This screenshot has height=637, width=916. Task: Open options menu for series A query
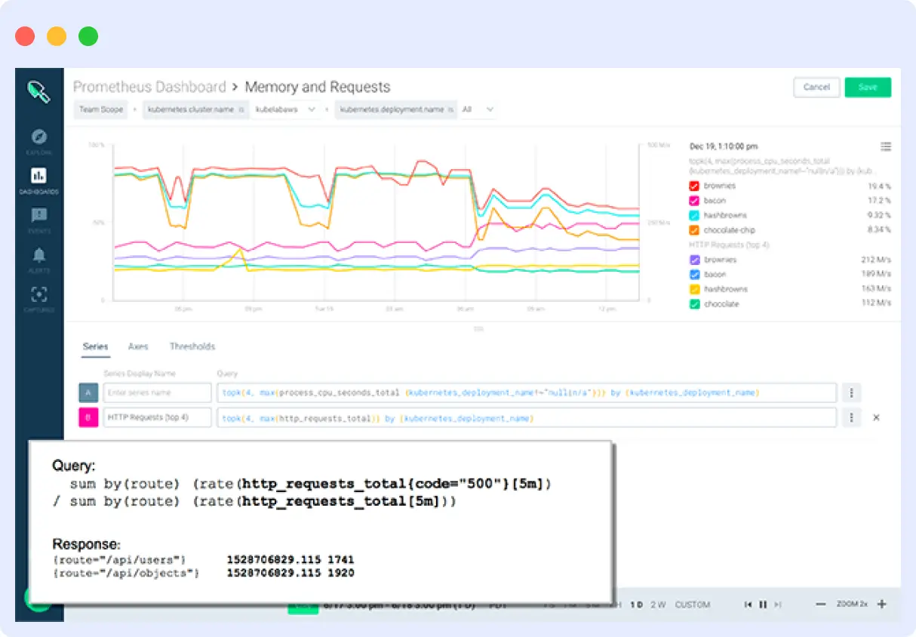(851, 392)
